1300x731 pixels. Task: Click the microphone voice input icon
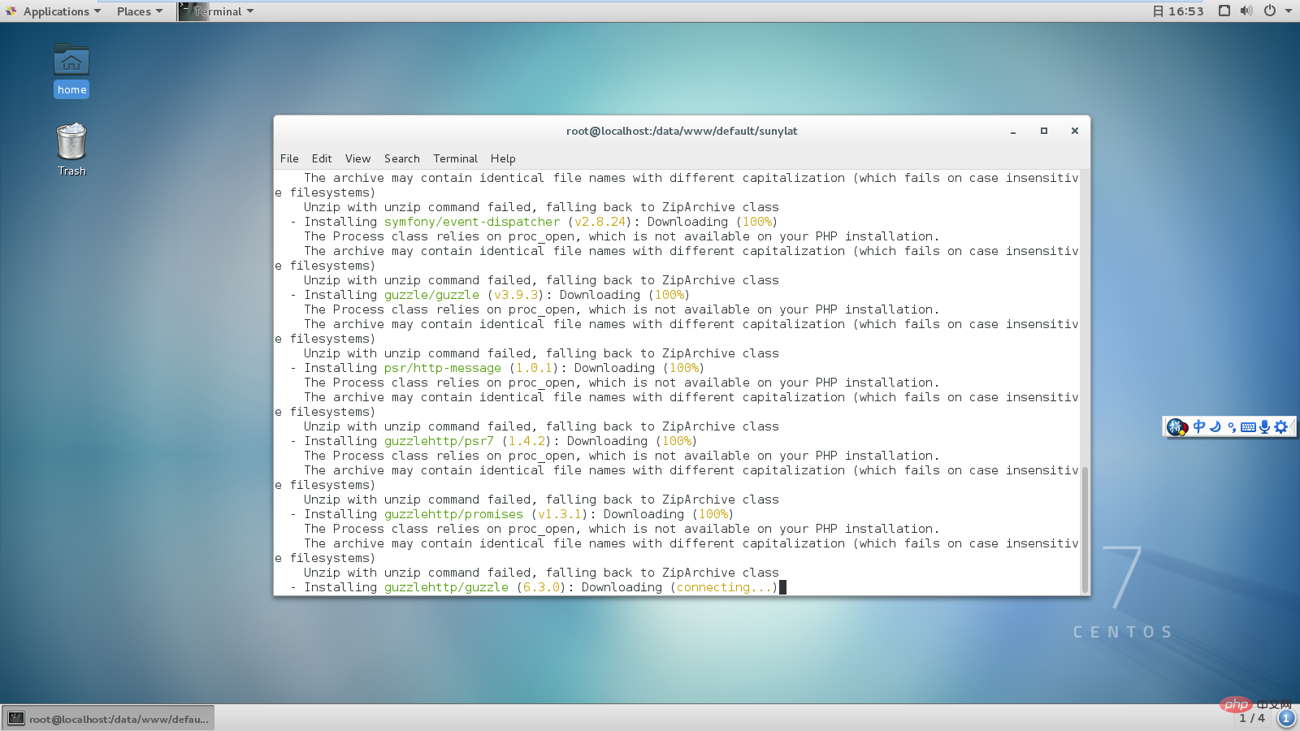(1264, 427)
